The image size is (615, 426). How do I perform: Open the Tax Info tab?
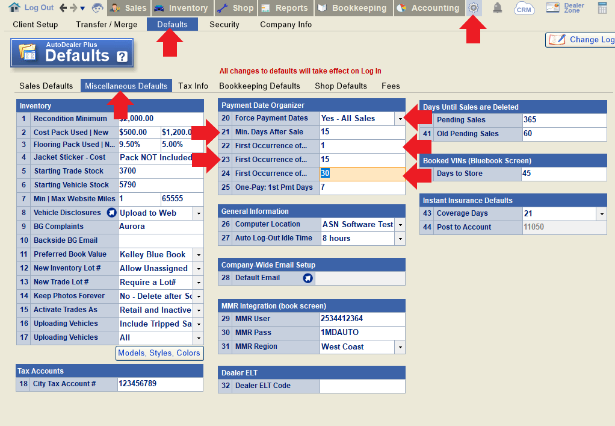pos(193,86)
